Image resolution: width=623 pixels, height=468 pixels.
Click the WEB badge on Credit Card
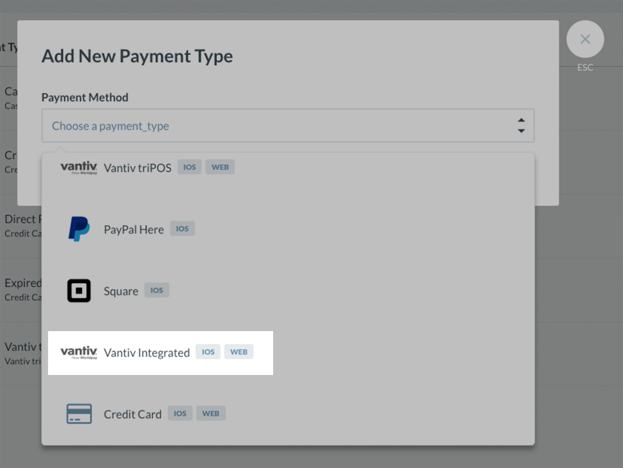(210, 413)
